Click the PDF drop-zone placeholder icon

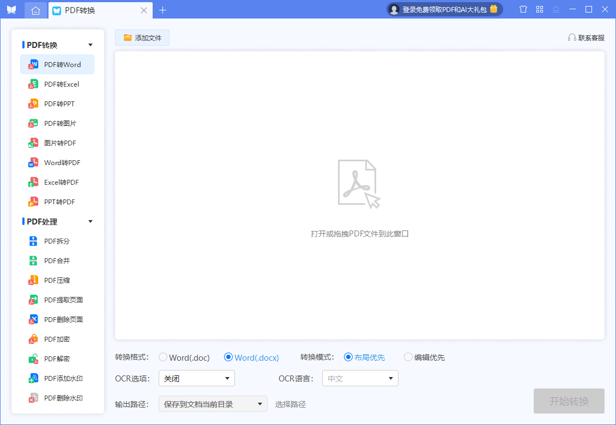359,184
